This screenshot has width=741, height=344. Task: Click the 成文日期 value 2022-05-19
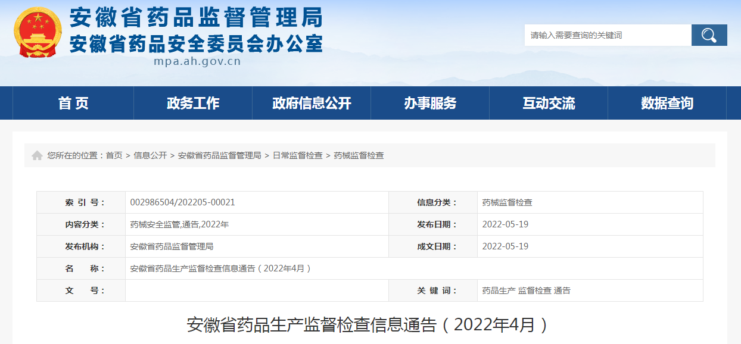[x=505, y=246]
